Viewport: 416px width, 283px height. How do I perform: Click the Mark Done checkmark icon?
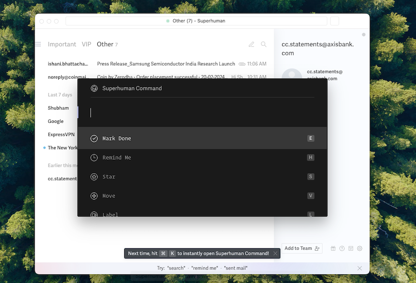point(94,139)
